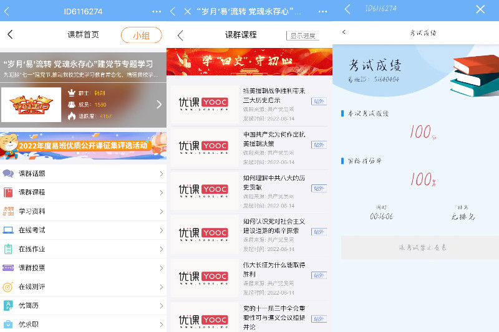The width and height of the screenshot is (499, 332).
Task: Click 站外 tag on 如何理解中共八大 course
Action: (x=319, y=188)
